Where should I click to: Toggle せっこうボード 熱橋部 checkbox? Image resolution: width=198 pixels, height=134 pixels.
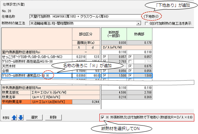point(130,57)
